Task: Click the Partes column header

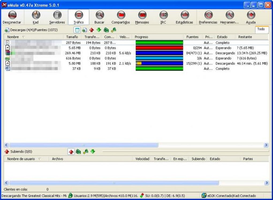Action: pos(254,159)
